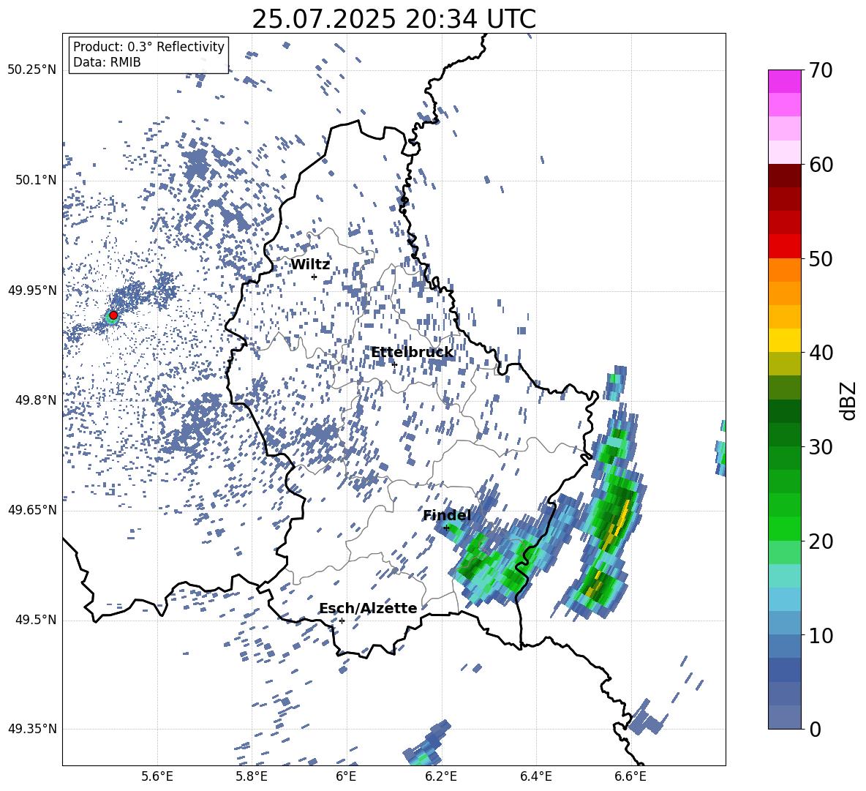Click the colorbar 40 tick label
866x791 pixels.
click(x=821, y=353)
